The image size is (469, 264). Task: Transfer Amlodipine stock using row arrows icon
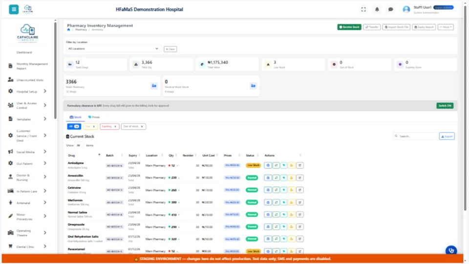pos(276,165)
